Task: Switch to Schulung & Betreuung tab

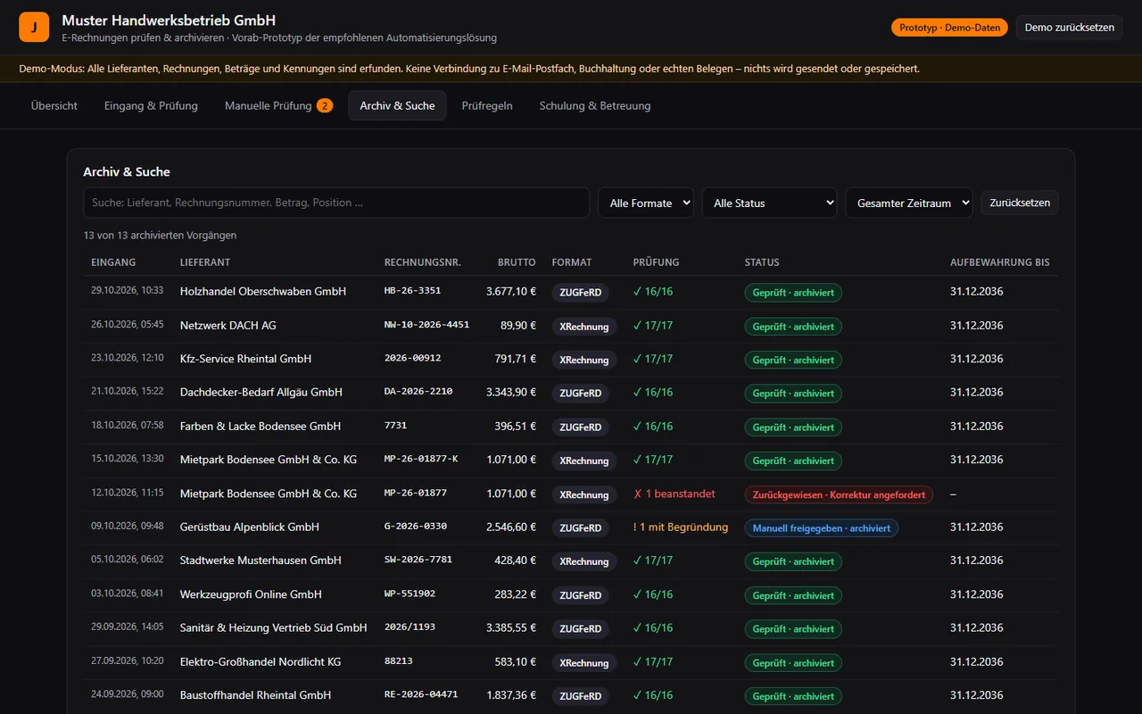Action: tap(595, 105)
